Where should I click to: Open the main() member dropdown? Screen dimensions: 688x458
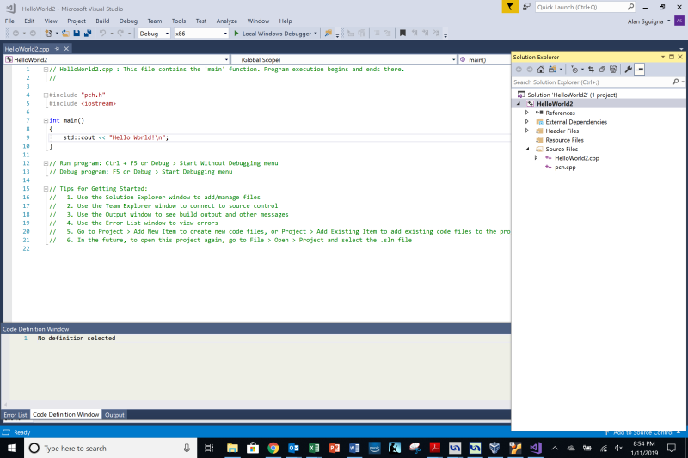(484, 59)
